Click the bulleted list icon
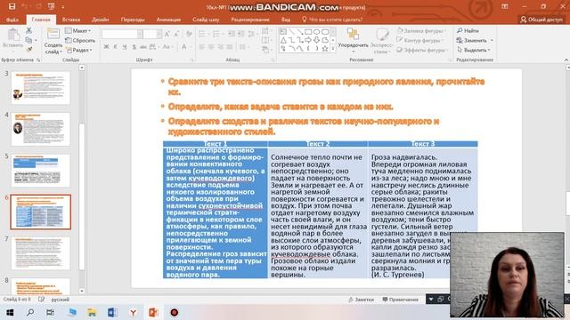 pyautogui.click(x=202, y=34)
